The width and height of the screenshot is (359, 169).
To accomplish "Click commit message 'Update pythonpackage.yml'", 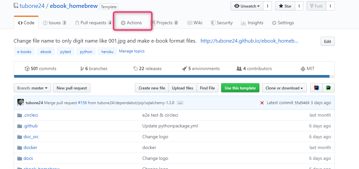I will 170,126.
